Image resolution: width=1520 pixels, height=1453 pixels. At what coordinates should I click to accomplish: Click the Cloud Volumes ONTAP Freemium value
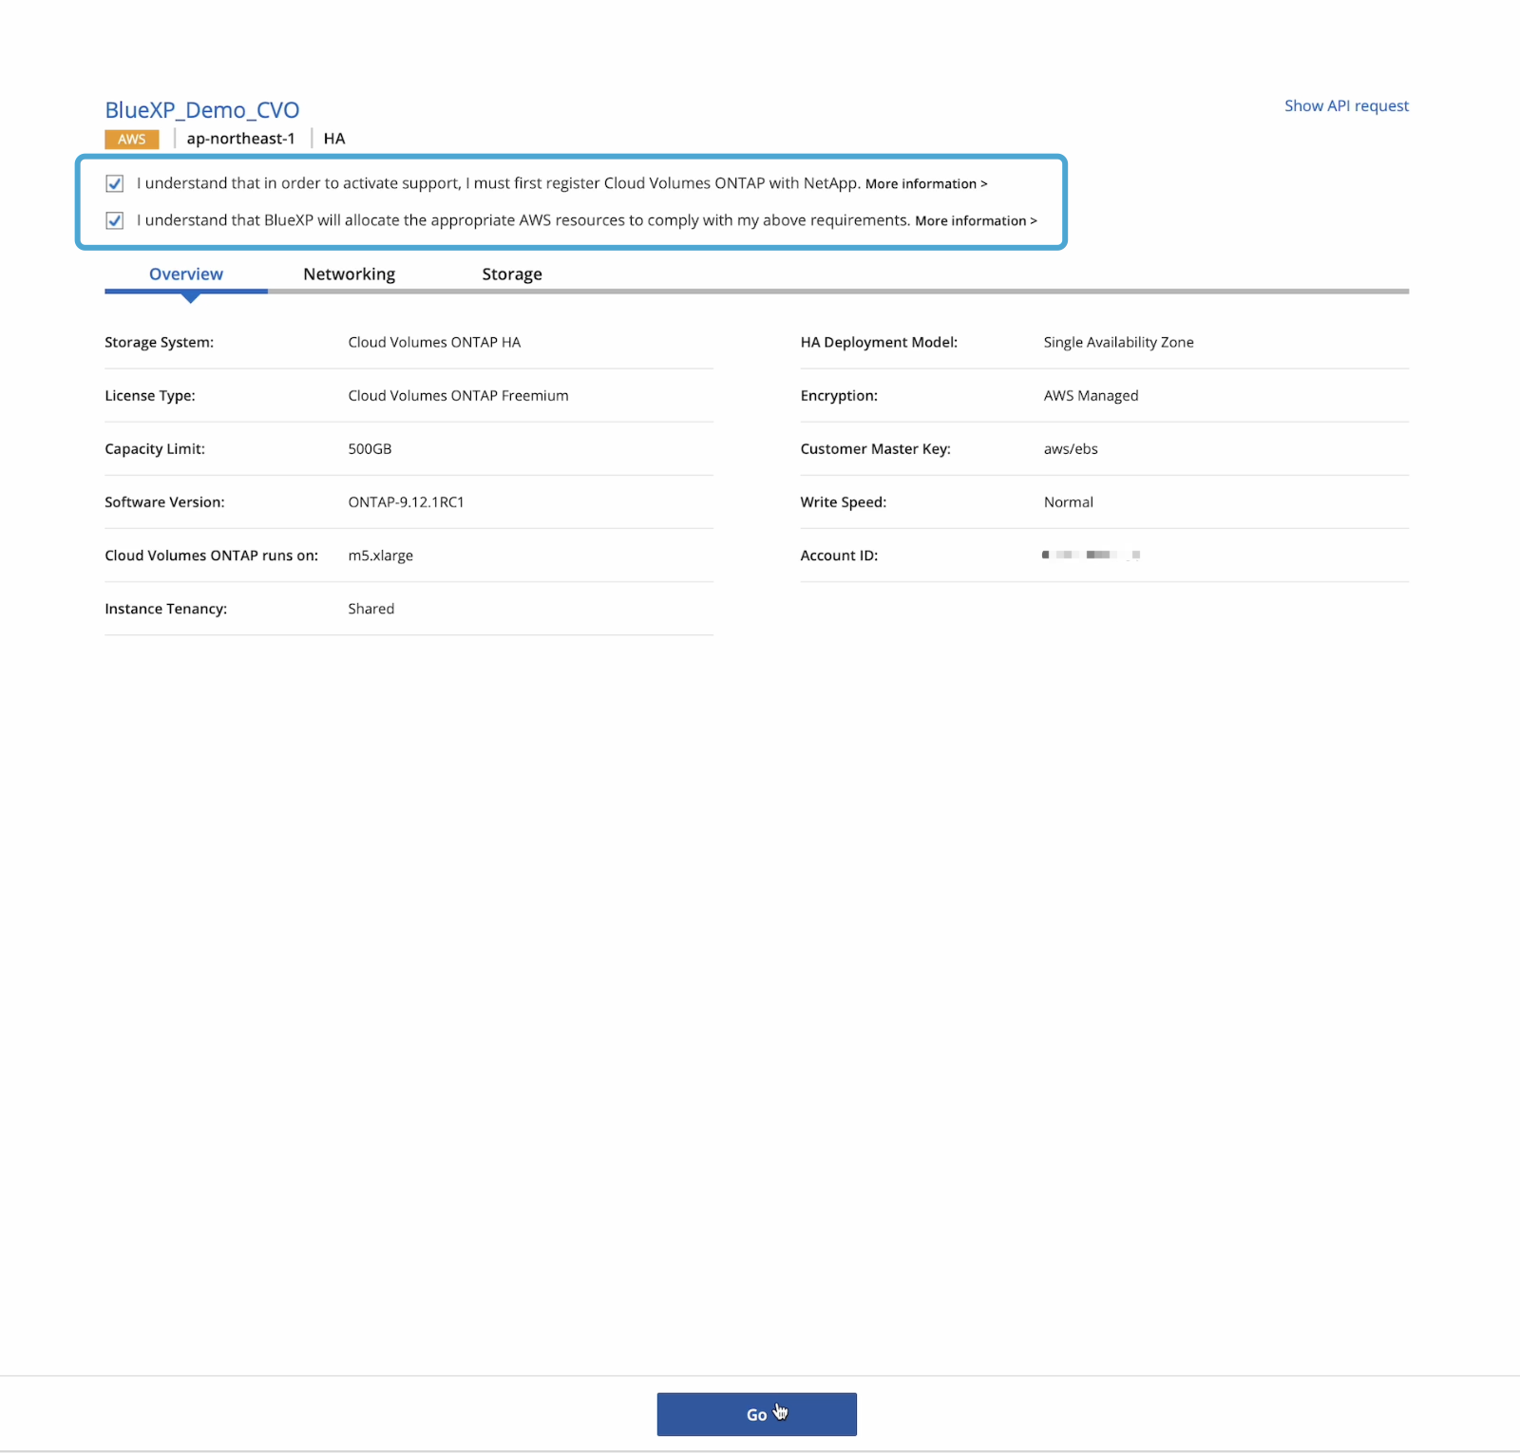tap(458, 395)
